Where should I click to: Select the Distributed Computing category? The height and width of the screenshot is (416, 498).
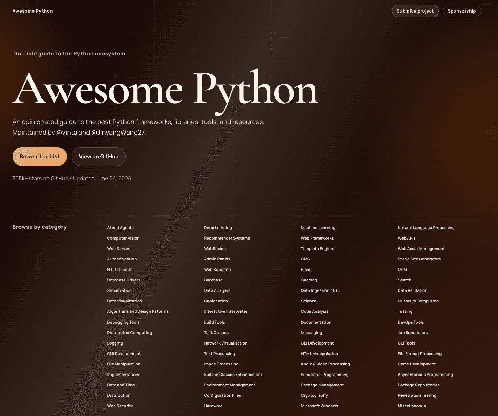(x=129, y=333)
